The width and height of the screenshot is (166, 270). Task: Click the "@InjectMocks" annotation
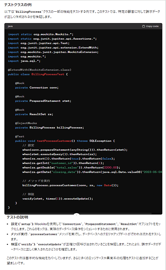26,123
